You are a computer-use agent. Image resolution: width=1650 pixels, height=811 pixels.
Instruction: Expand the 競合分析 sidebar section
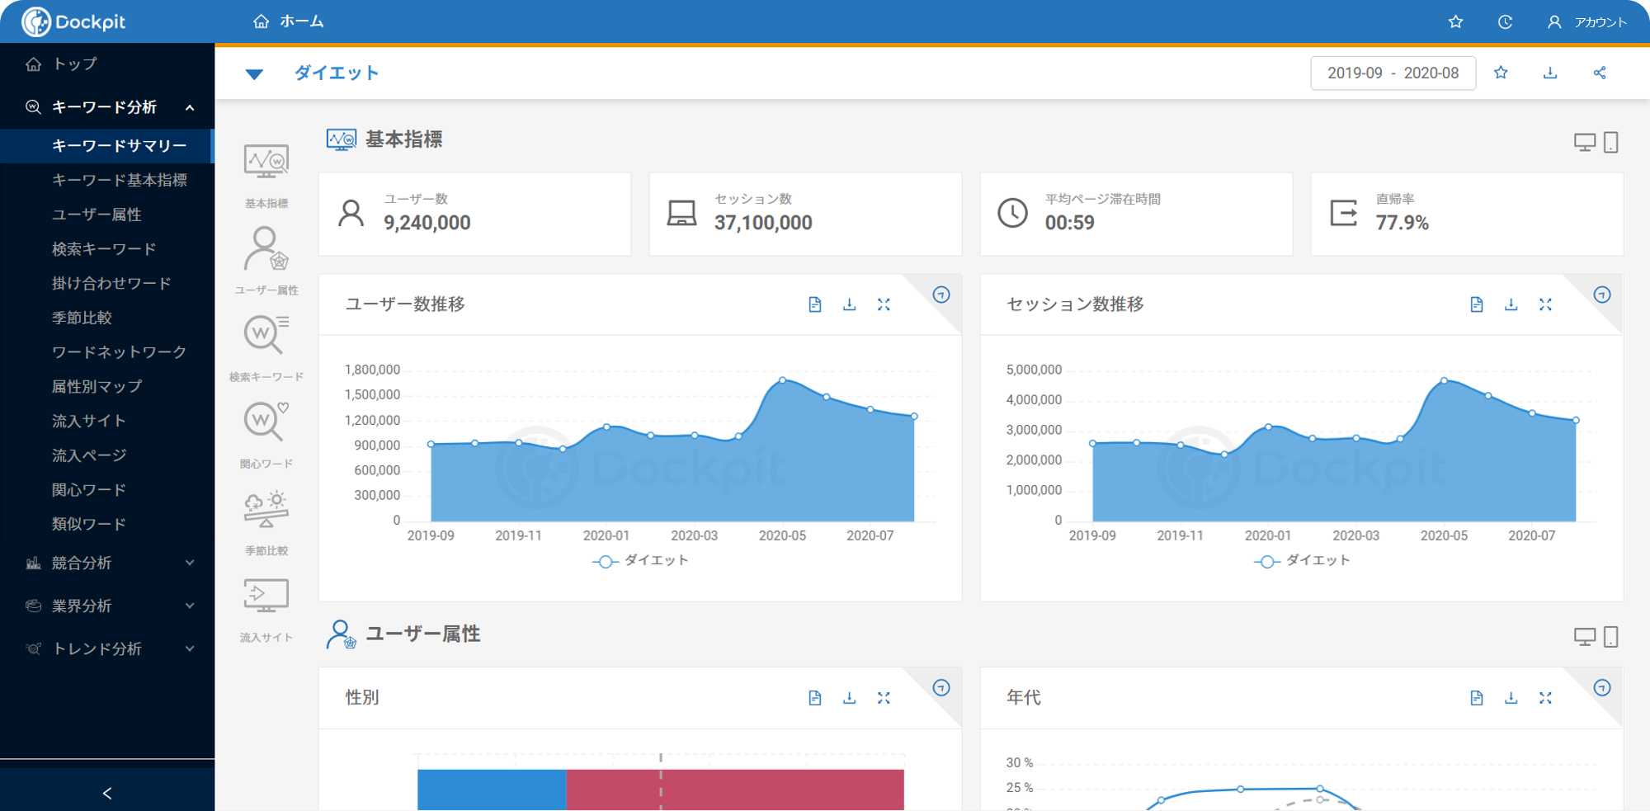[107, 563]
